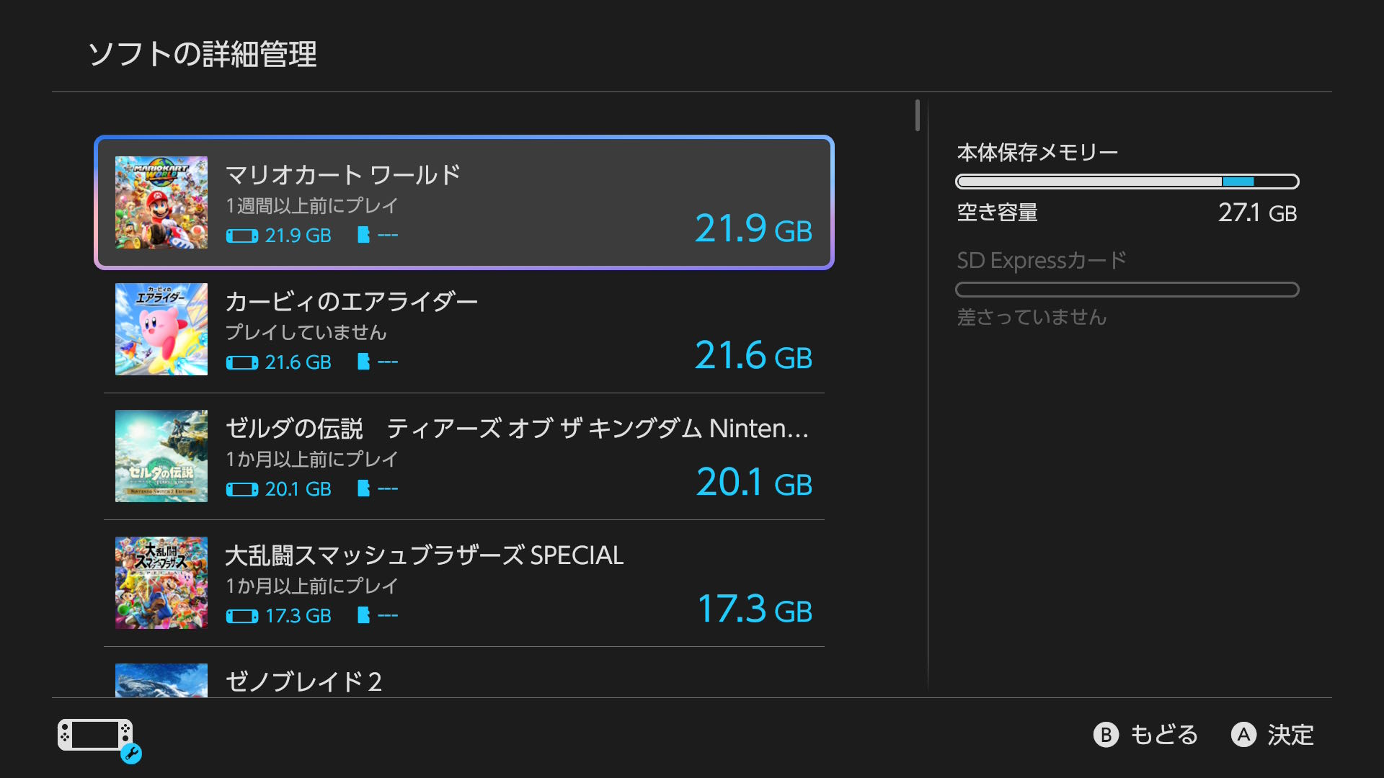Select the マリオカート ワールド list entry title
This screenshot has width=1384, height=778.
click(x=343, y=175)
